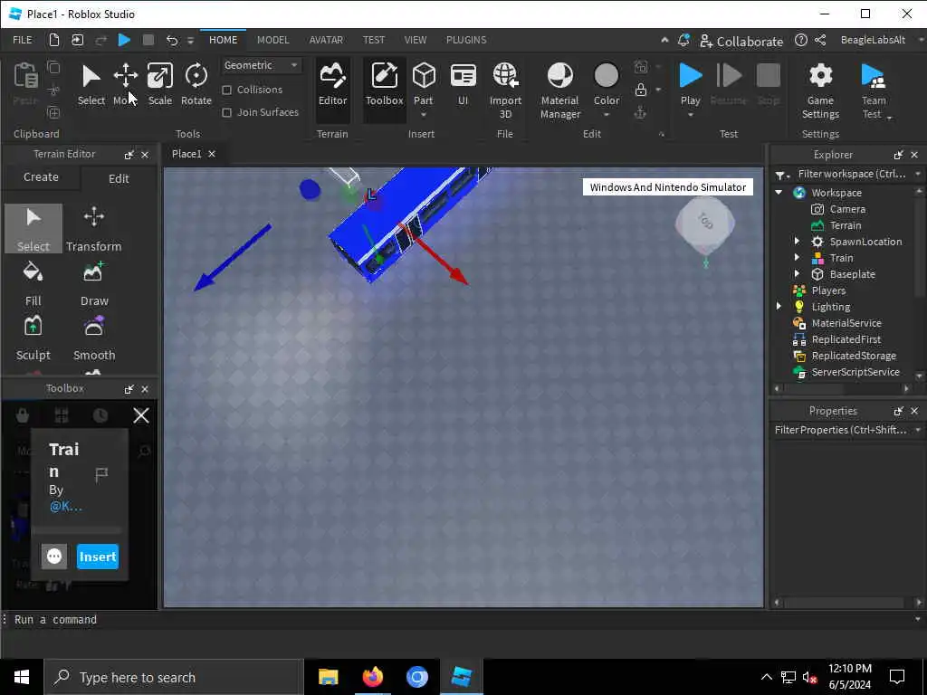The height and width of the screenshot is (695, 927).
Task: Open the Geometric mode dropdown
Action: pyautogui.click(x=261, y=65)
